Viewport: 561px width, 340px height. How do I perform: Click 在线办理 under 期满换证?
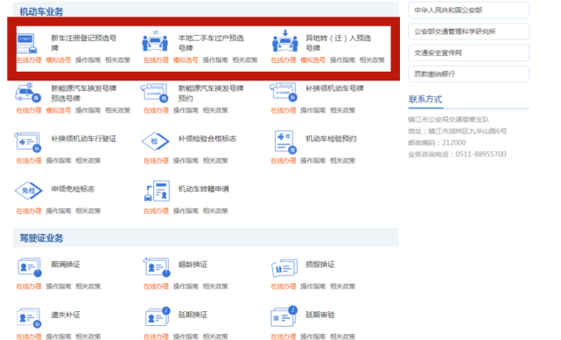click(29, 287)
